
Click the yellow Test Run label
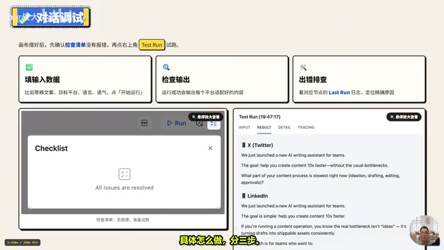[152, 44]
